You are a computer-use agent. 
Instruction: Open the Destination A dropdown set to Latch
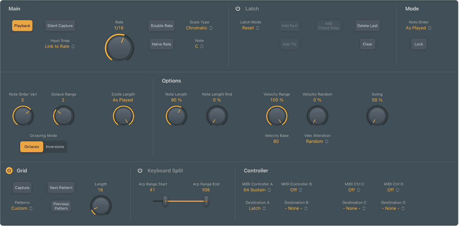pos(257,208)
